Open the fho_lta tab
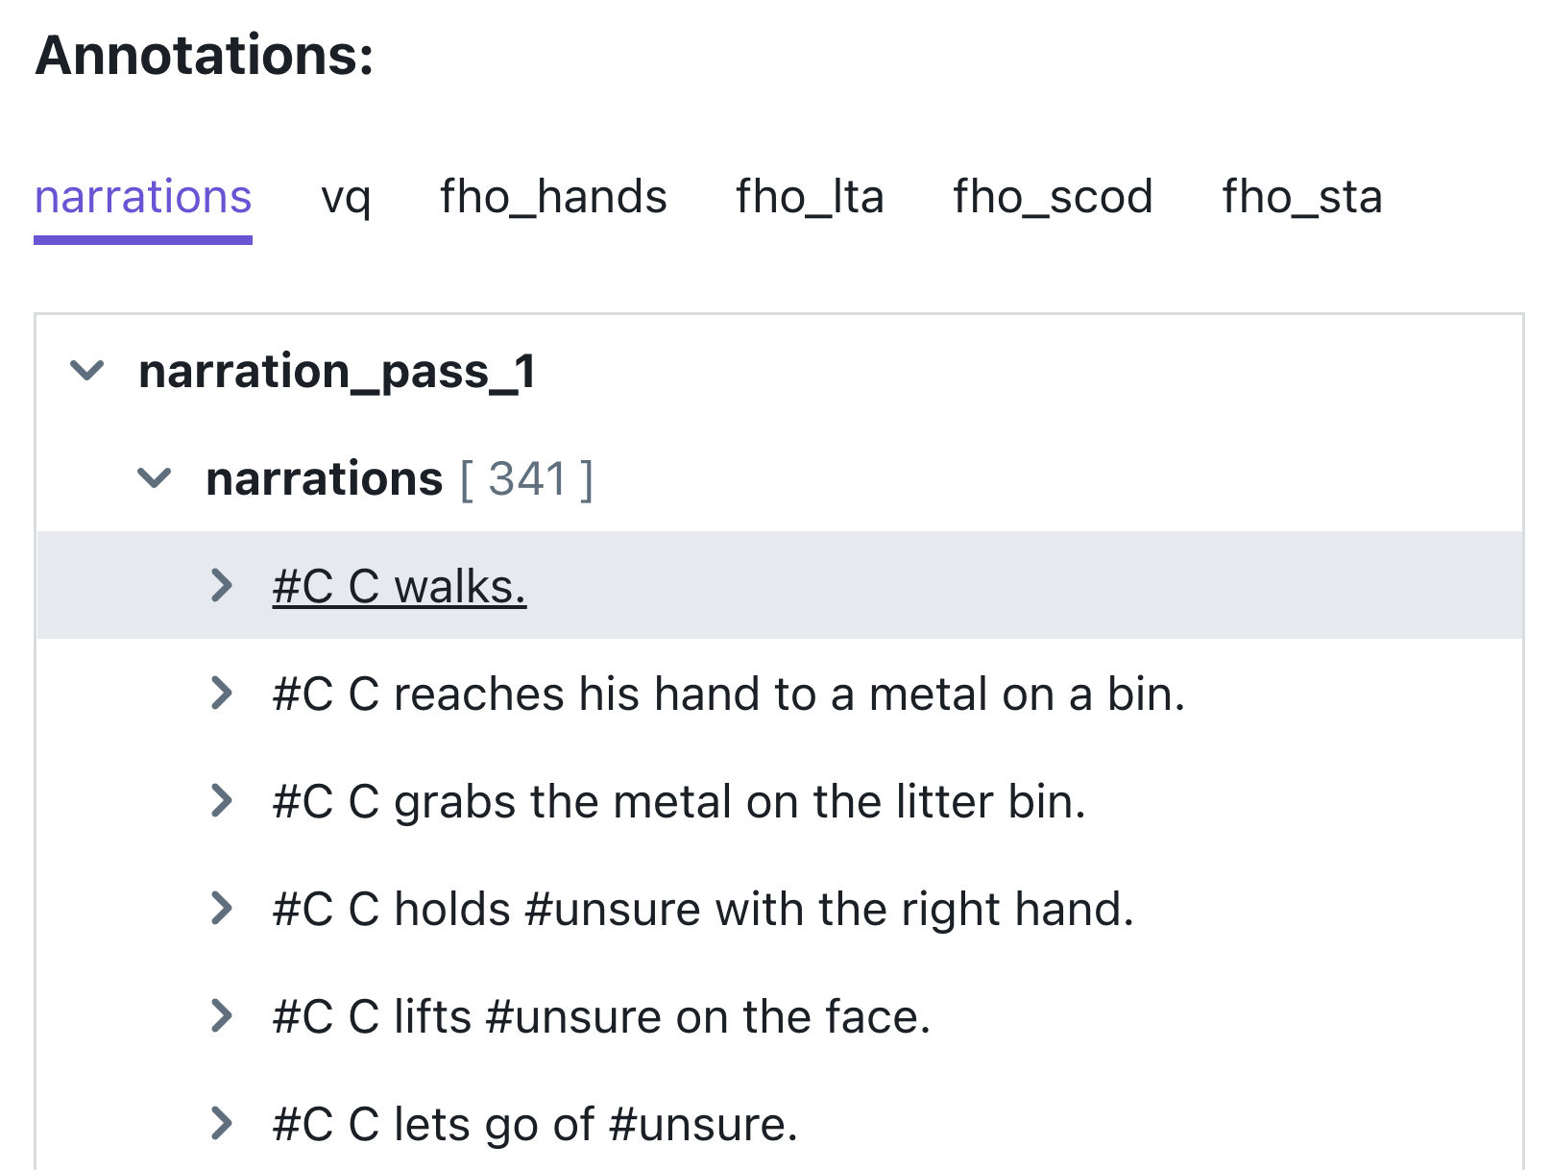1552x1170 pixels. click(x=810, y=197)
